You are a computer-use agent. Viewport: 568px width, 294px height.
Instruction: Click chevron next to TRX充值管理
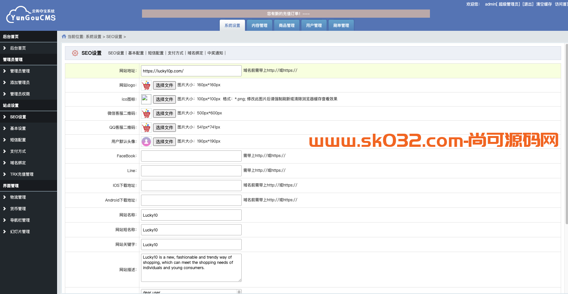[x=4, y=174]
